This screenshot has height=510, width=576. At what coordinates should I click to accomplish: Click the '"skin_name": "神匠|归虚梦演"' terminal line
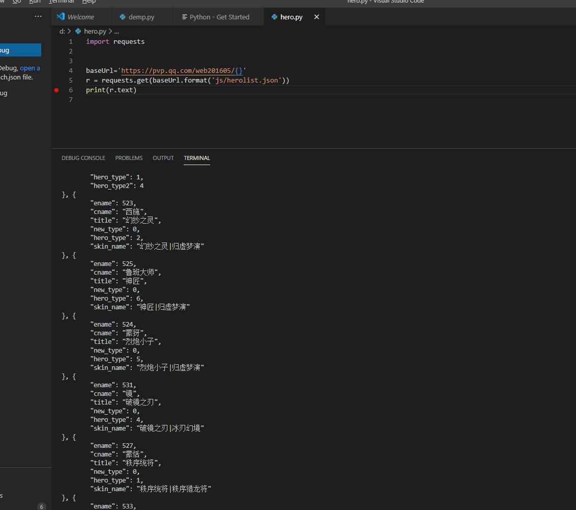140,307
